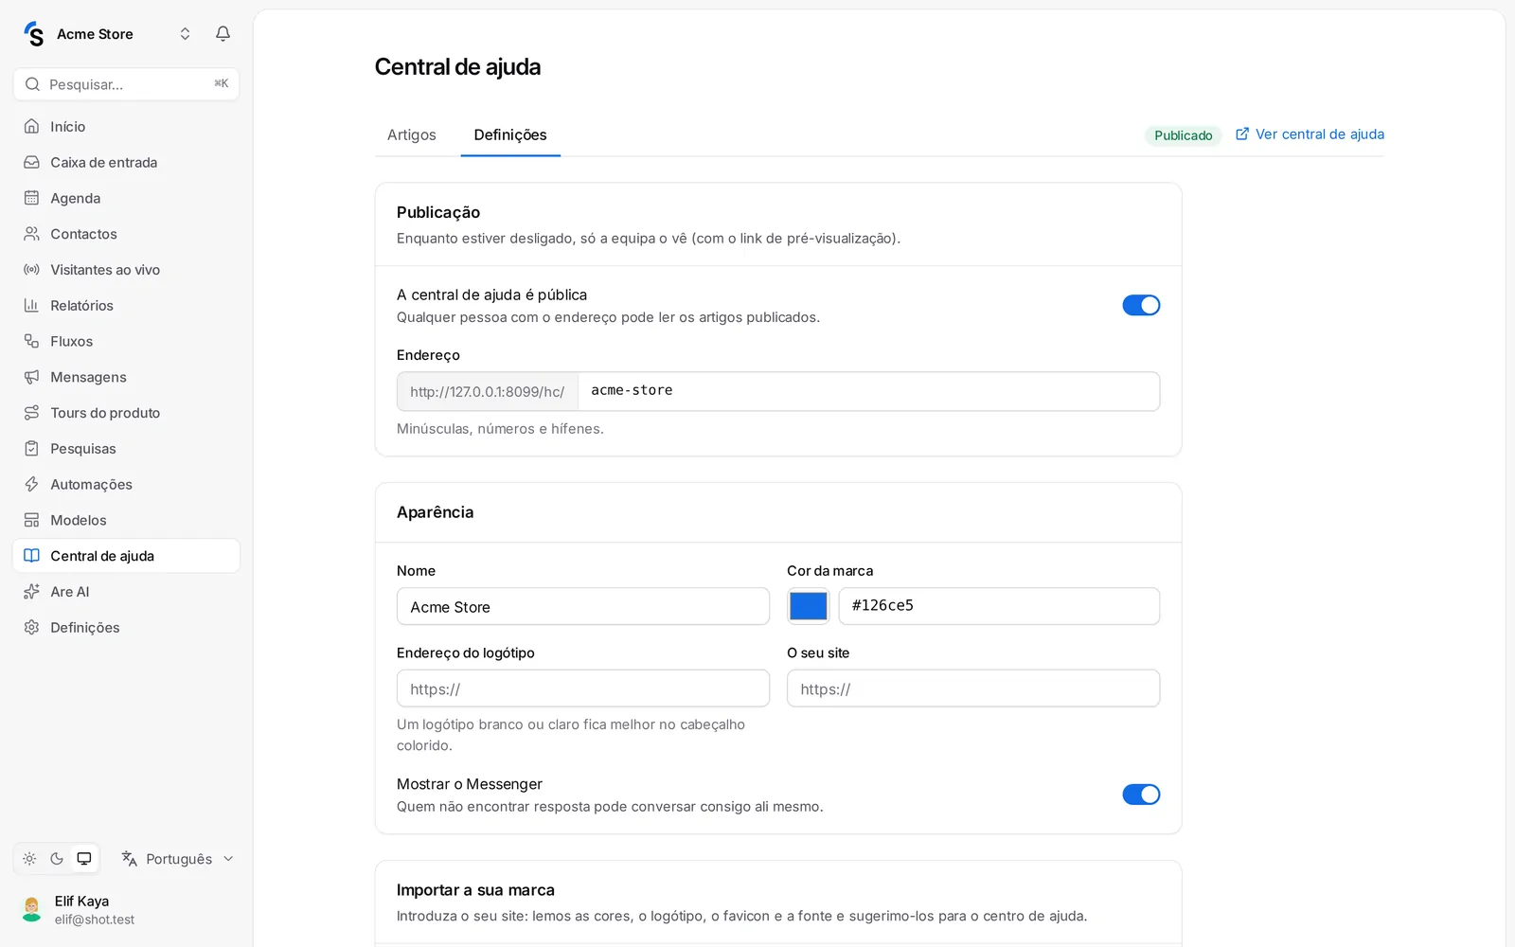Click the Endereço do logótipo field
The height and width of the screenshot is (947, 1515).
pos(583,688)
